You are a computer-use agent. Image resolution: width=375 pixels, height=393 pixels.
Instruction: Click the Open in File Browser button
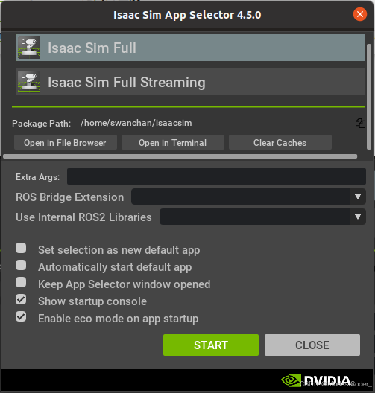tap(66, 143)
